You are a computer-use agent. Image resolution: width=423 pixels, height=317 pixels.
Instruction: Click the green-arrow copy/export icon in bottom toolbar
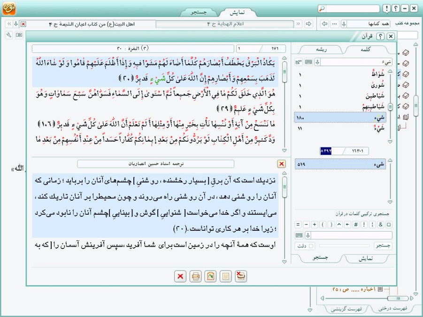pyautogui.click(x=210, y=276)
